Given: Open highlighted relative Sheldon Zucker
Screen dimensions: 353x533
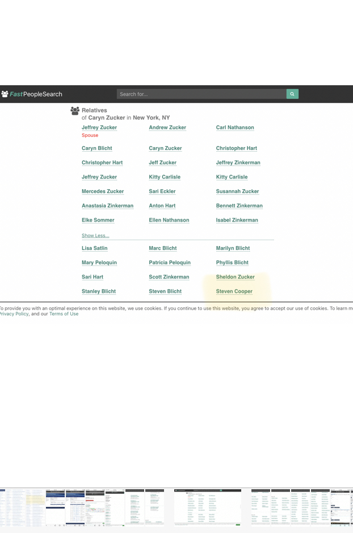Looking at the screenshot, I should pos(235,277).
